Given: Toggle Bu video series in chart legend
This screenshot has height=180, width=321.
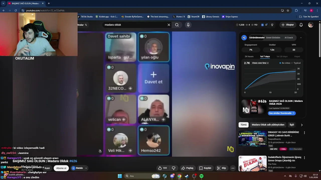Looking at the screenshot, I should [x=285, y=63].
